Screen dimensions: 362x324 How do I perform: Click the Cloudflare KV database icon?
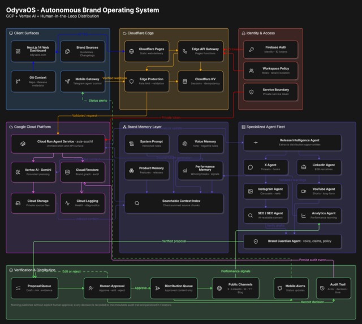click(x=185, y=81)
